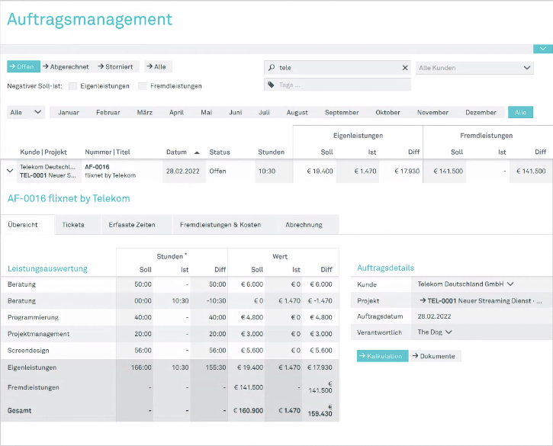Viewport: 553px width, 446px height.
Task: Filter orders by Abgerechnet status
Action: coord(66,66)
